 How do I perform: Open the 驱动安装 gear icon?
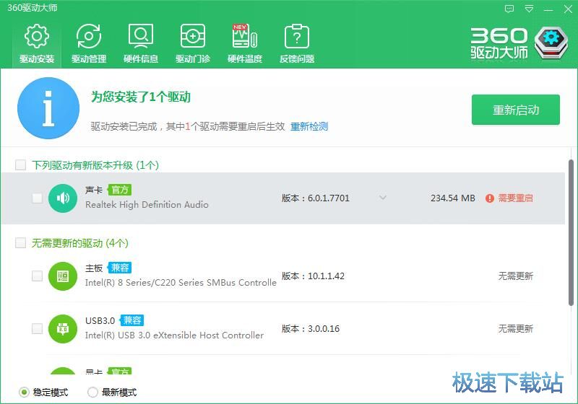coord(37,36)
